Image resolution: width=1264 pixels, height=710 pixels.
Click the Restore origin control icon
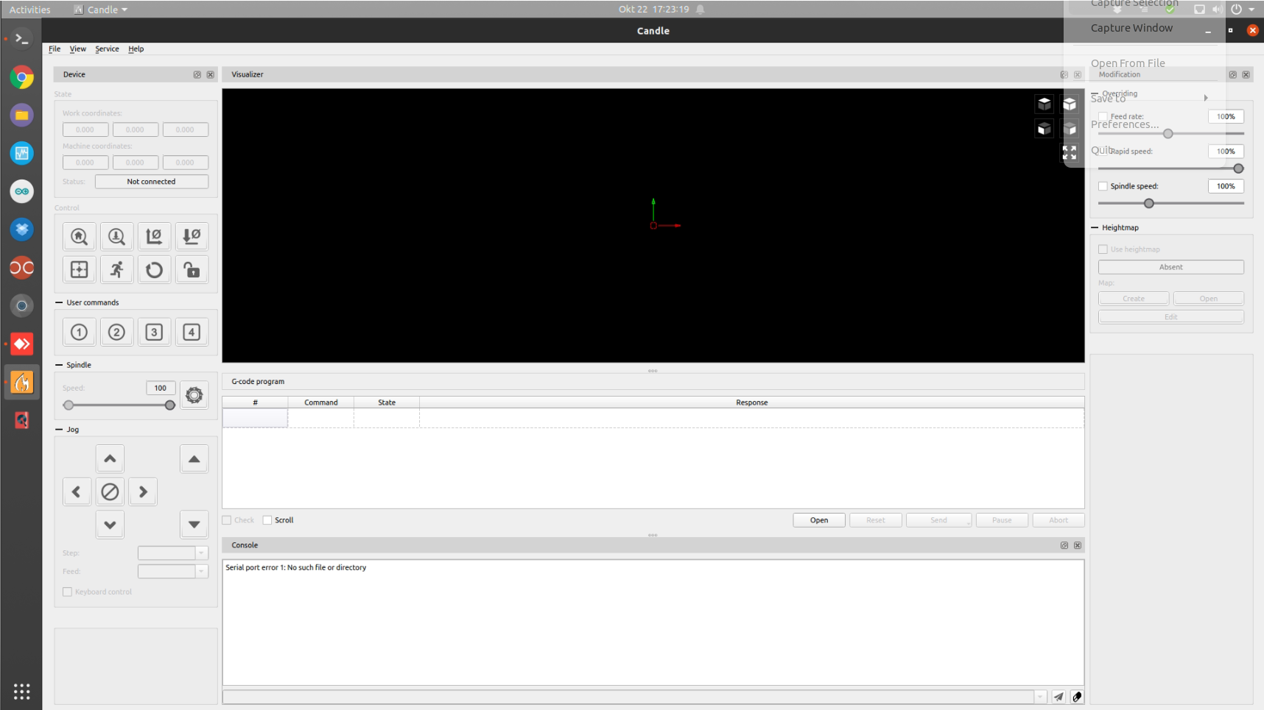79,269
